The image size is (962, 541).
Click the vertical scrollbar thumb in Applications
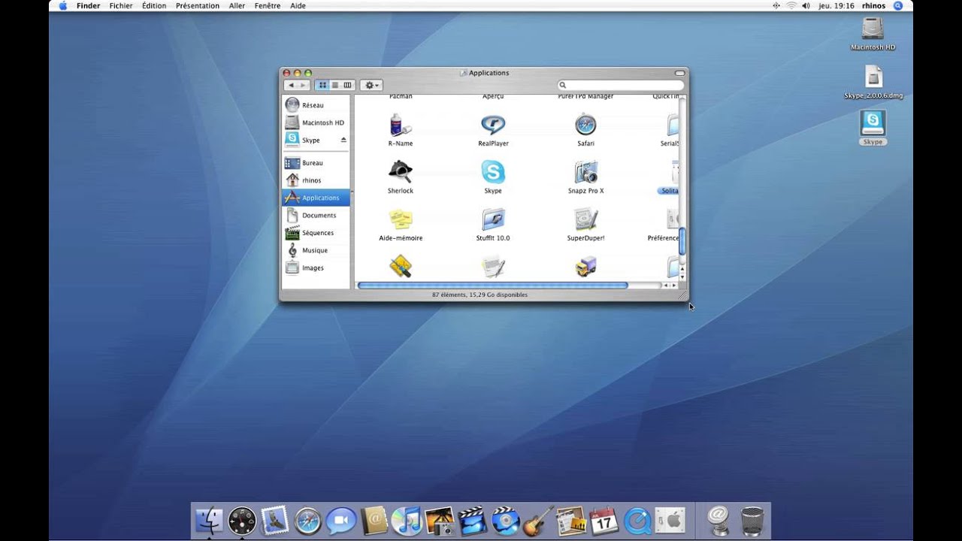[682, 241]
